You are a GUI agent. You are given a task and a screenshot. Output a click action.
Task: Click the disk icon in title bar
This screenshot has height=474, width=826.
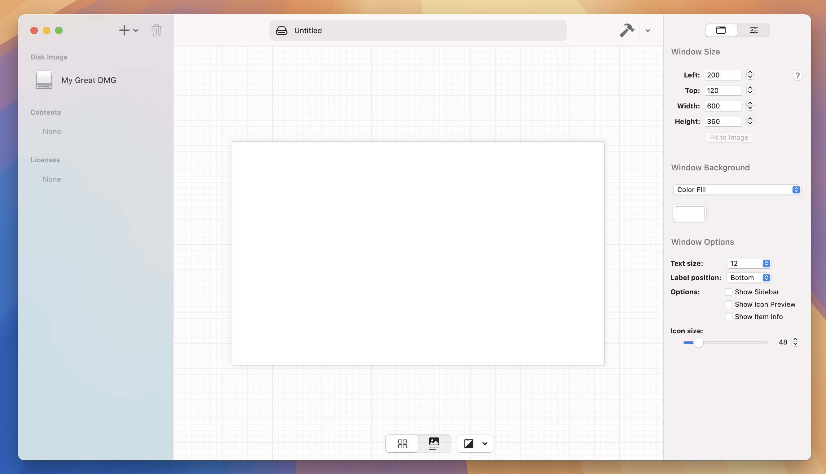[x=281, y=30]
